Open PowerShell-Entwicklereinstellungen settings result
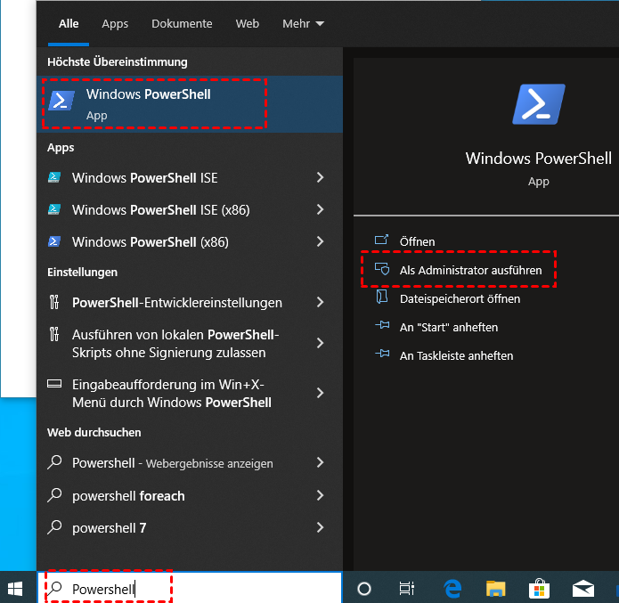The width and height of the screenshot is (619, 603). tap(177, 303)
